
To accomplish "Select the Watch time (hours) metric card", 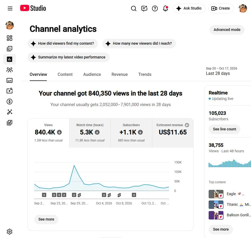I will pos(90,133).
